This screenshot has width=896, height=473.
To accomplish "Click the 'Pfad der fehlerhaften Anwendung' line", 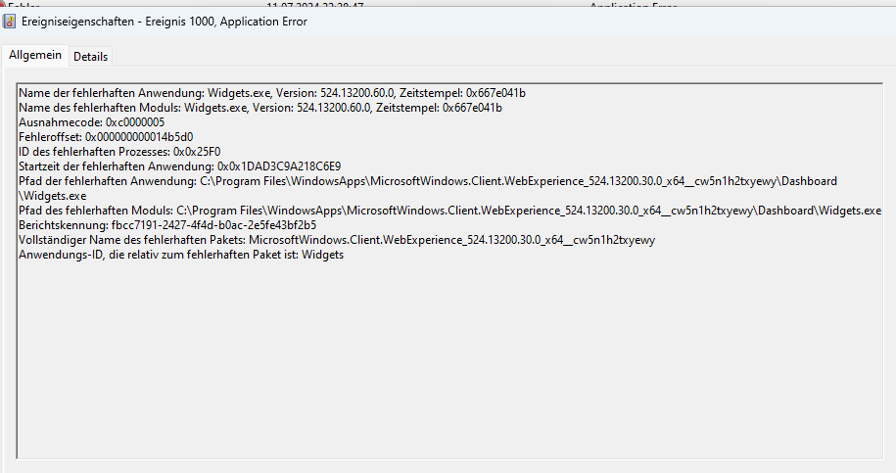I will pos(427,181).
